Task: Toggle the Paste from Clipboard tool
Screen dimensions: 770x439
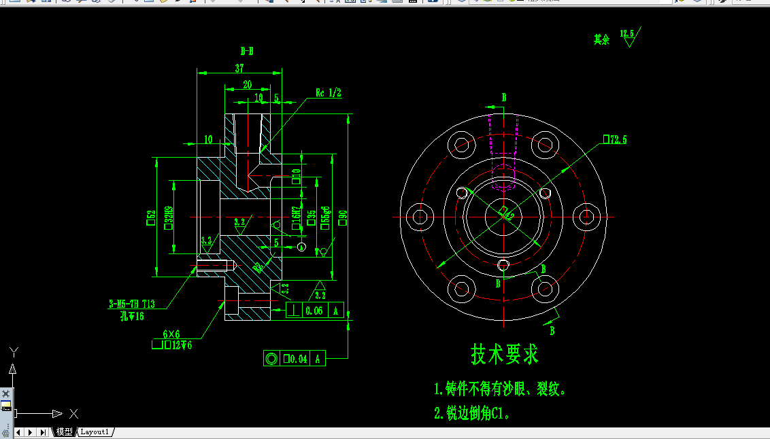Action: point(163,3)
